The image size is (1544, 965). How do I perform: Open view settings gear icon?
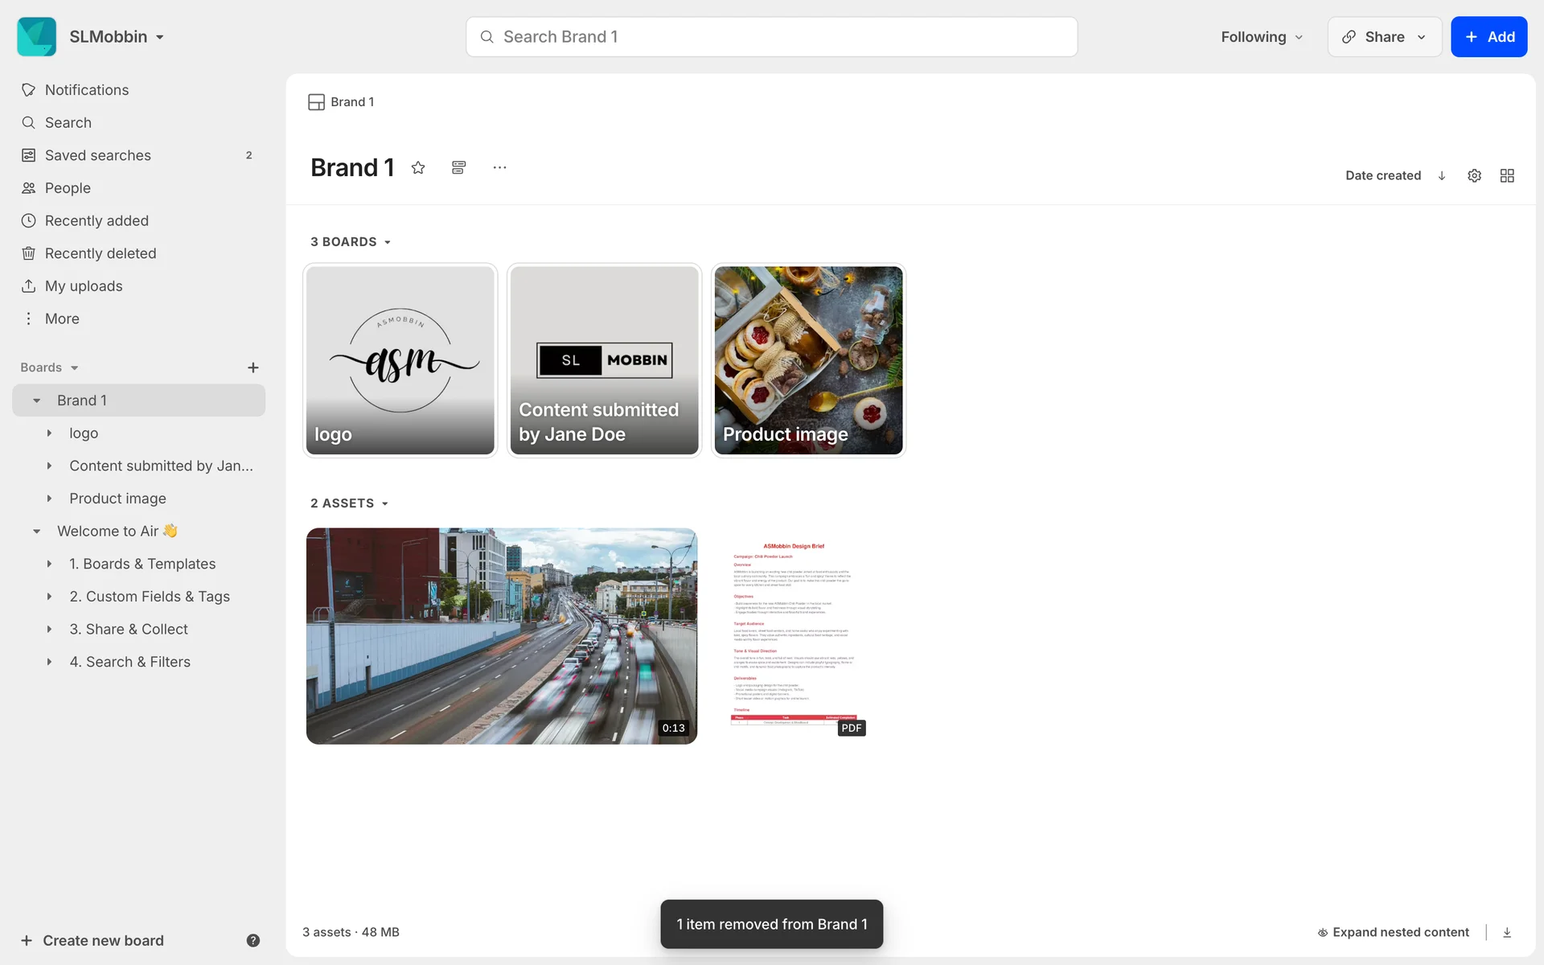[1474, 175]
